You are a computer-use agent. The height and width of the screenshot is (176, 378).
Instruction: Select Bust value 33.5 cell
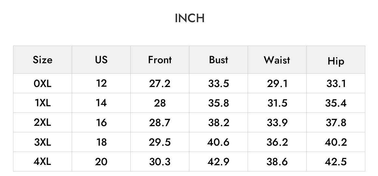pos(218,84)
